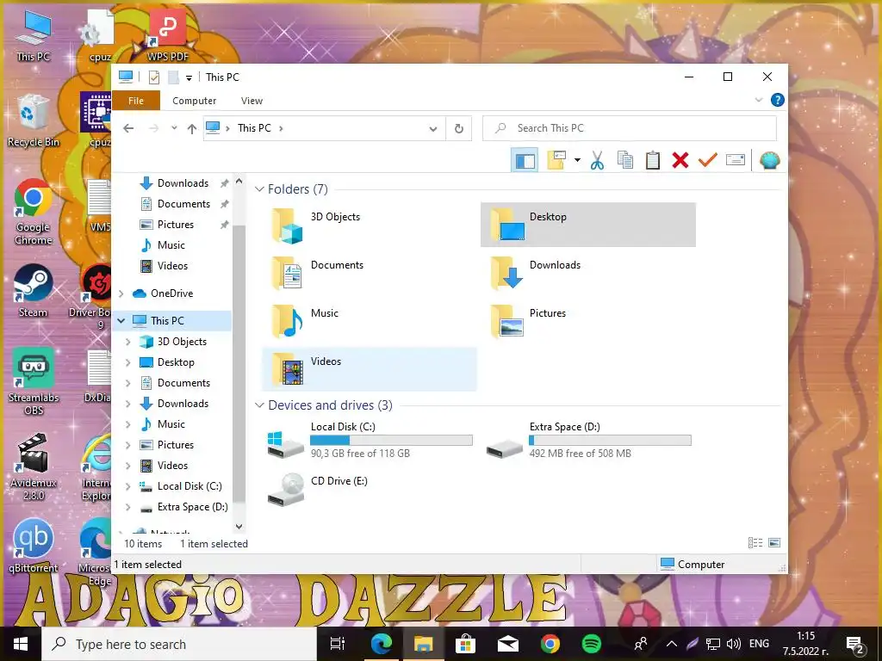Select the 3D Objects folder
The height and width of the screenshot is (661, 882).
pyautogui.click(x=370, y=225)
